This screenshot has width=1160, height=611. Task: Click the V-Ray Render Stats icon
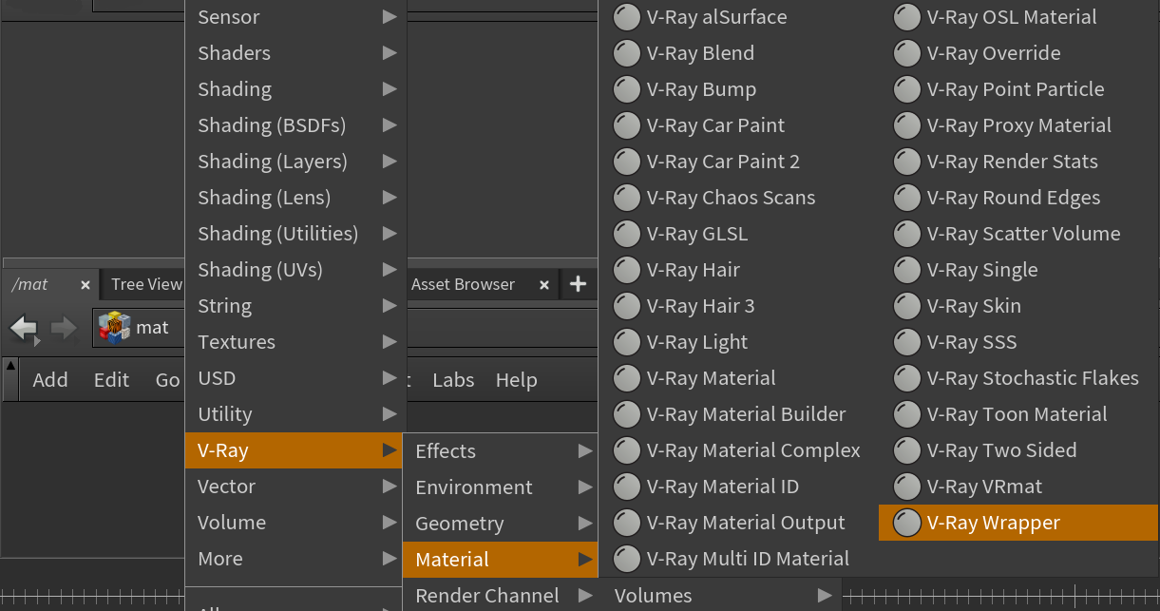tap(908, 162)
